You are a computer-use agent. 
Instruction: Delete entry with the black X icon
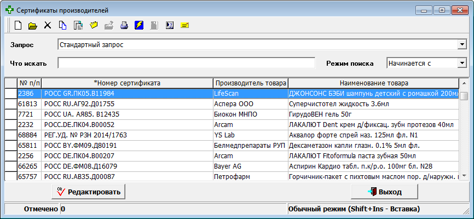[x=48, y=25]
